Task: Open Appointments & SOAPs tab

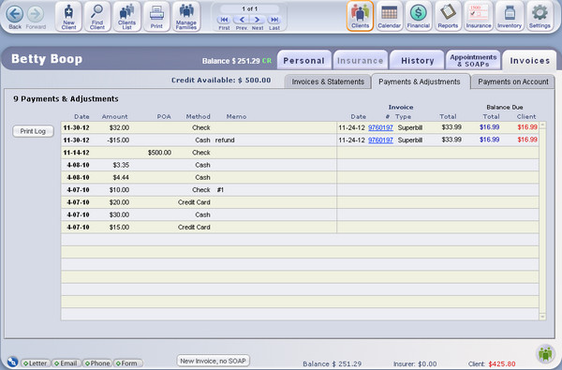Action: (x=473, y=60)
